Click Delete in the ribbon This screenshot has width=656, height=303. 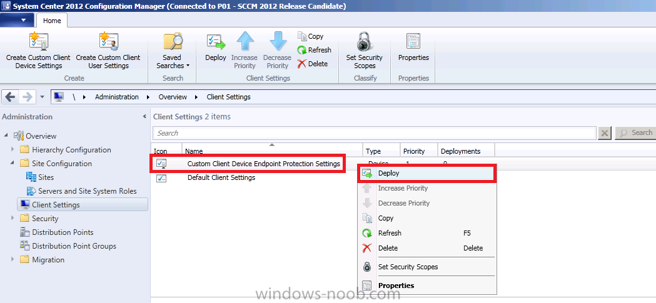[312, 64]
